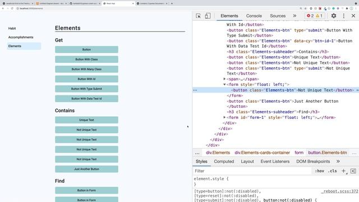359x202 pixels.
Task: Select the data-cy btn-id-1 DOM row
Action: pos(289,44)
